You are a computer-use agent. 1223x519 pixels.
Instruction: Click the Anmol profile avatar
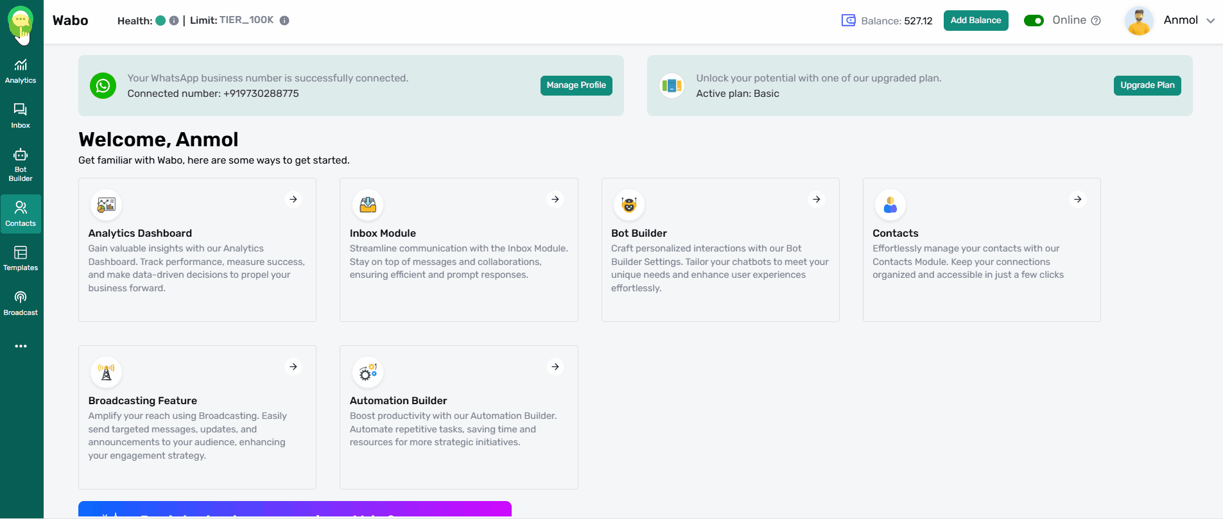click(x=1139, y=21)
